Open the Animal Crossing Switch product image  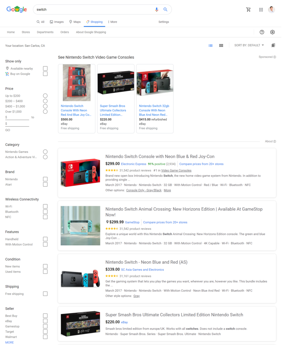[x=80, y=225]
